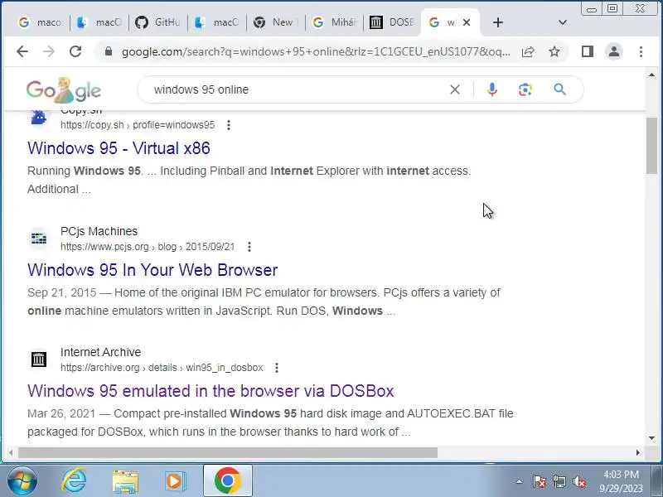This screenshot has height=497, width=663.
Task: Click the Internet Archive site name
Action: pyautogui.click(x=100, y=353)
